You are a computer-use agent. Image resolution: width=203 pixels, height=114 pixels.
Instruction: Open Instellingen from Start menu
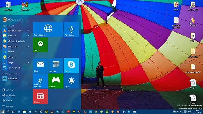(10, 95)
